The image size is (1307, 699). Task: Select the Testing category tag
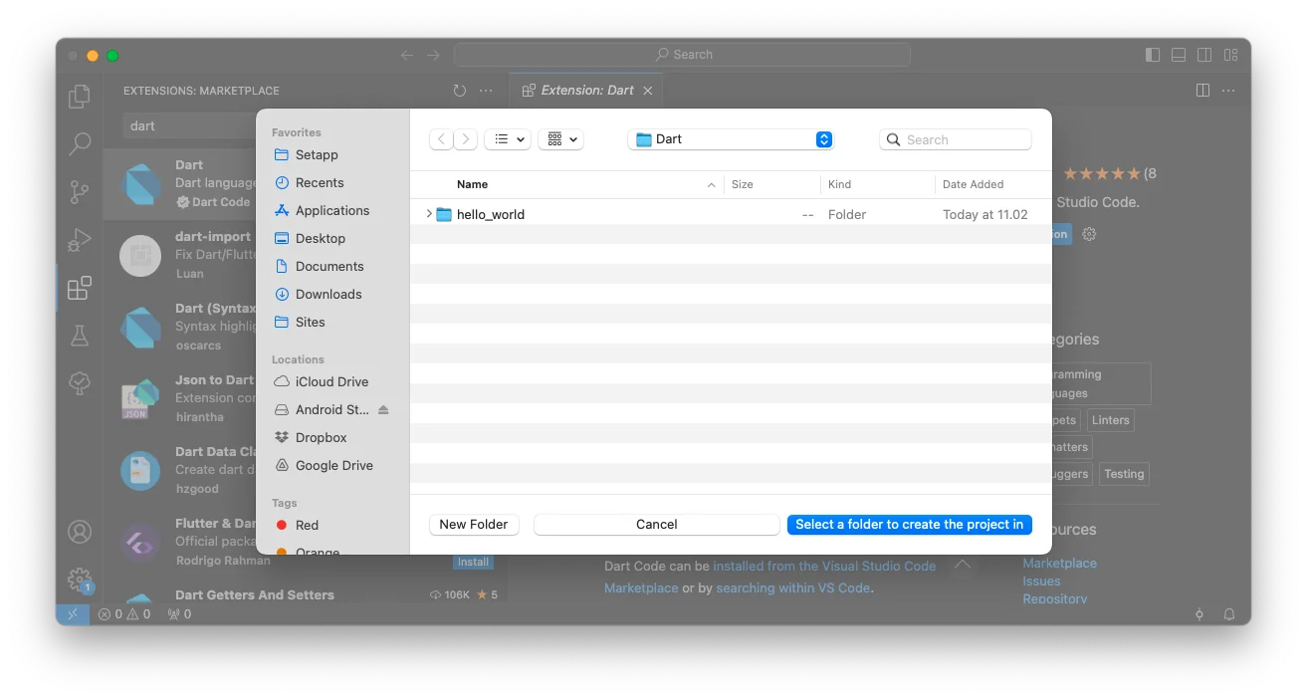(x=1124, y=474)
